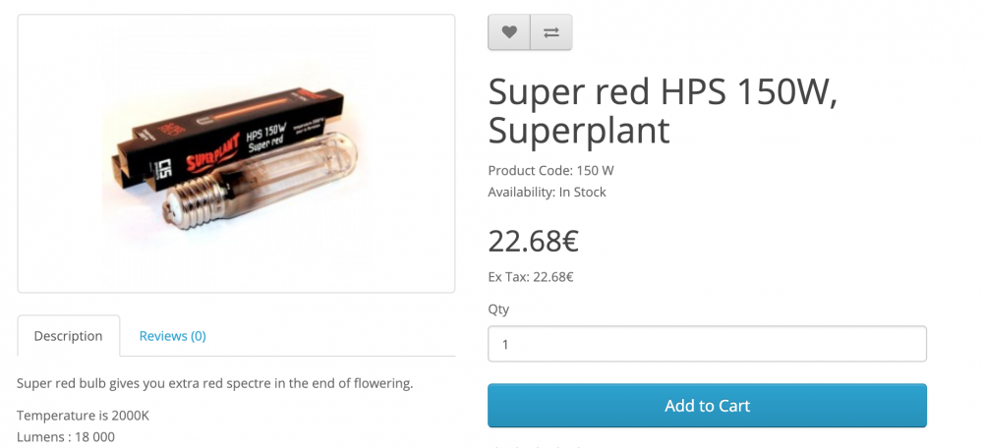The image size is (983, 448).
Task: Click the bulb's metal screw base in photo
Action: point(195,198)
